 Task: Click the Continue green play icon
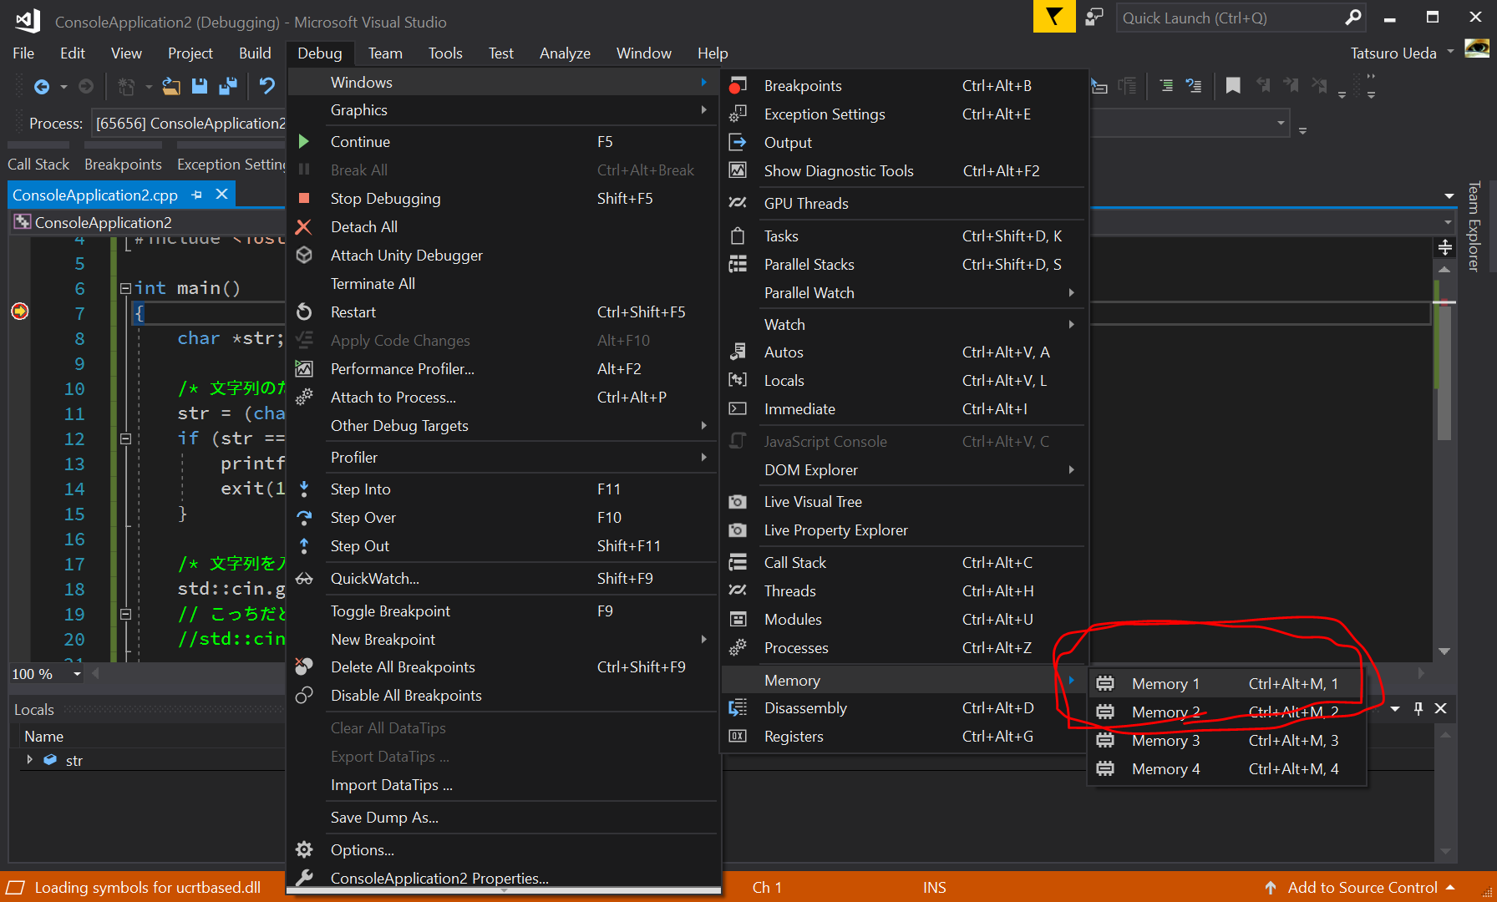(x=304, y=142)
